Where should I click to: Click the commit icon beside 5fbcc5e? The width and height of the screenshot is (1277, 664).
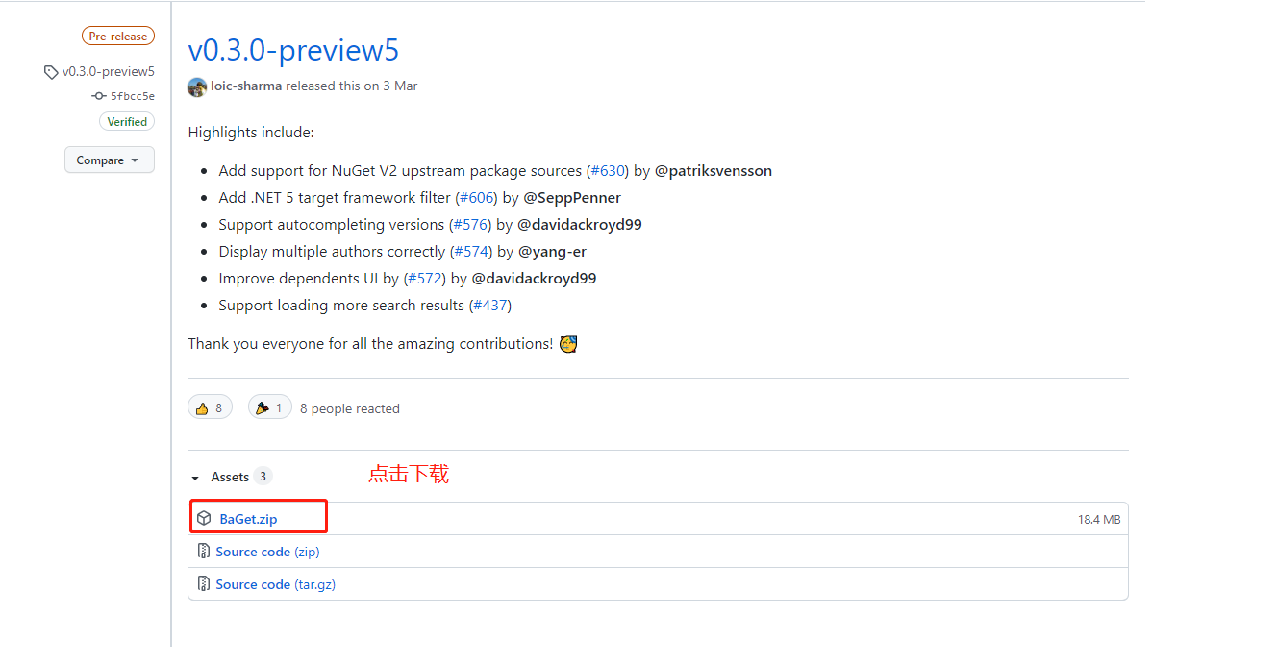click(98, 96)
